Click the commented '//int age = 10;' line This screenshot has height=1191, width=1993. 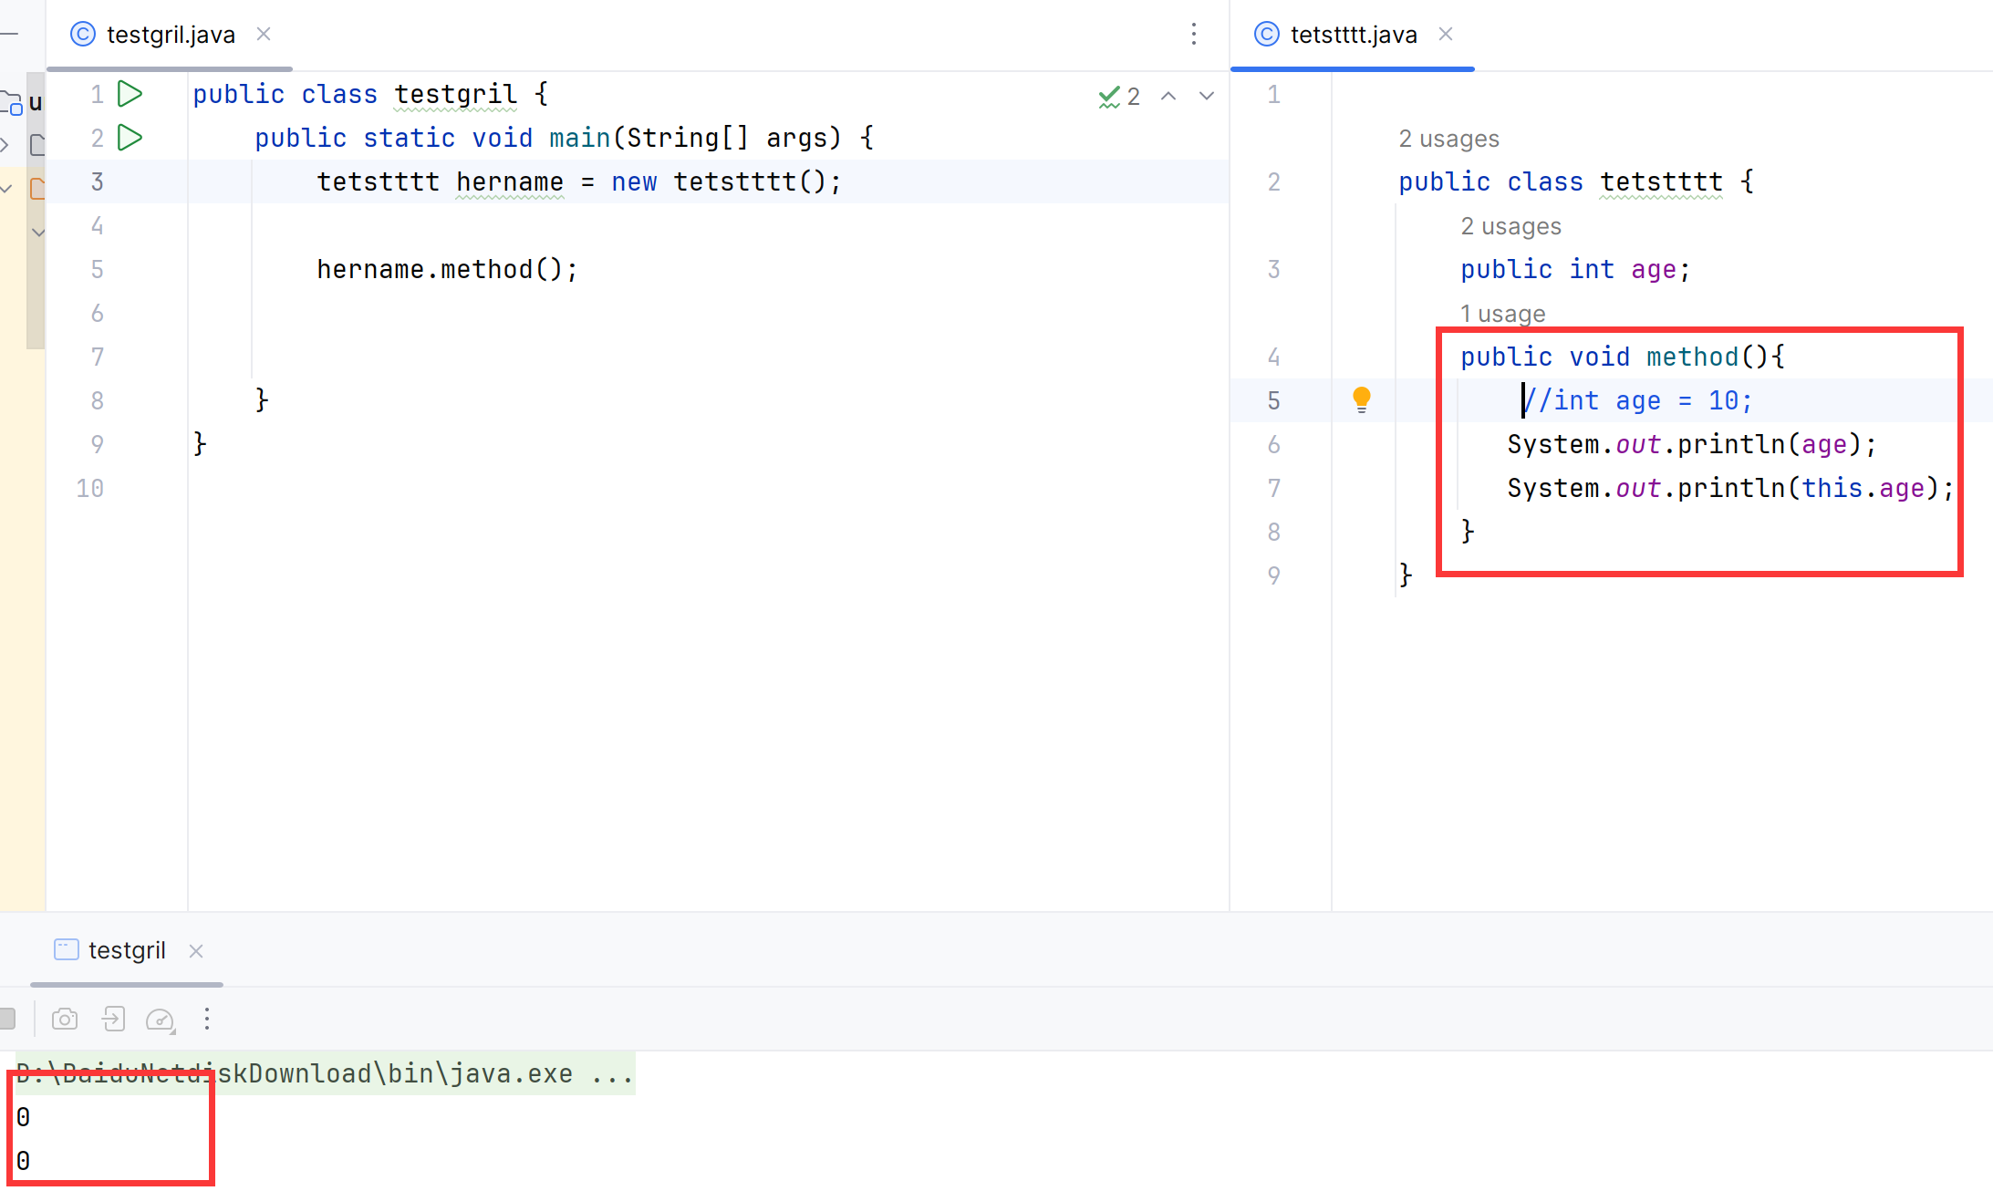coord(1638,401)
